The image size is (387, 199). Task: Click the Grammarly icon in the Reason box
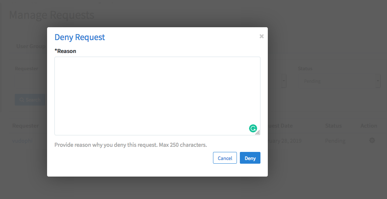click(253, 128)
